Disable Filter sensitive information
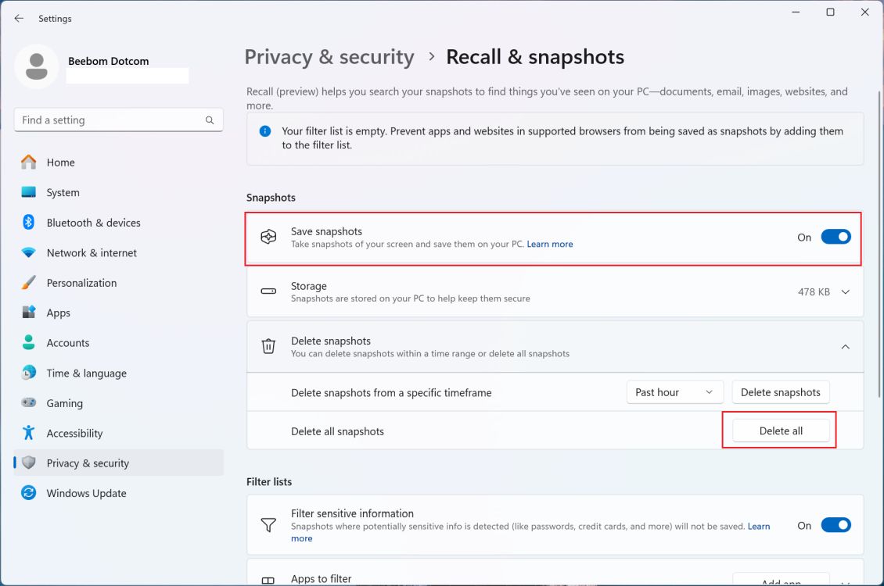Screen dimensions: 884x586 pos(836,525)
